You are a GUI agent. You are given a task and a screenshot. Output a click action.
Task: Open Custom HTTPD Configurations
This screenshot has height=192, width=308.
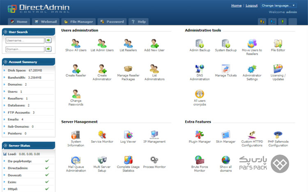pyautogui.click(x=252, y=139)
